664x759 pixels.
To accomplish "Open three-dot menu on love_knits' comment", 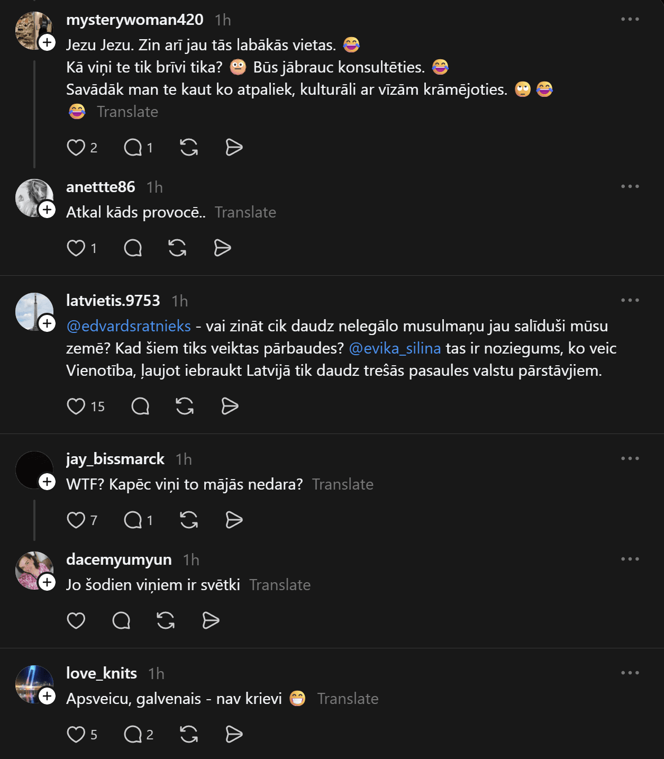I will tap(630, 673).
